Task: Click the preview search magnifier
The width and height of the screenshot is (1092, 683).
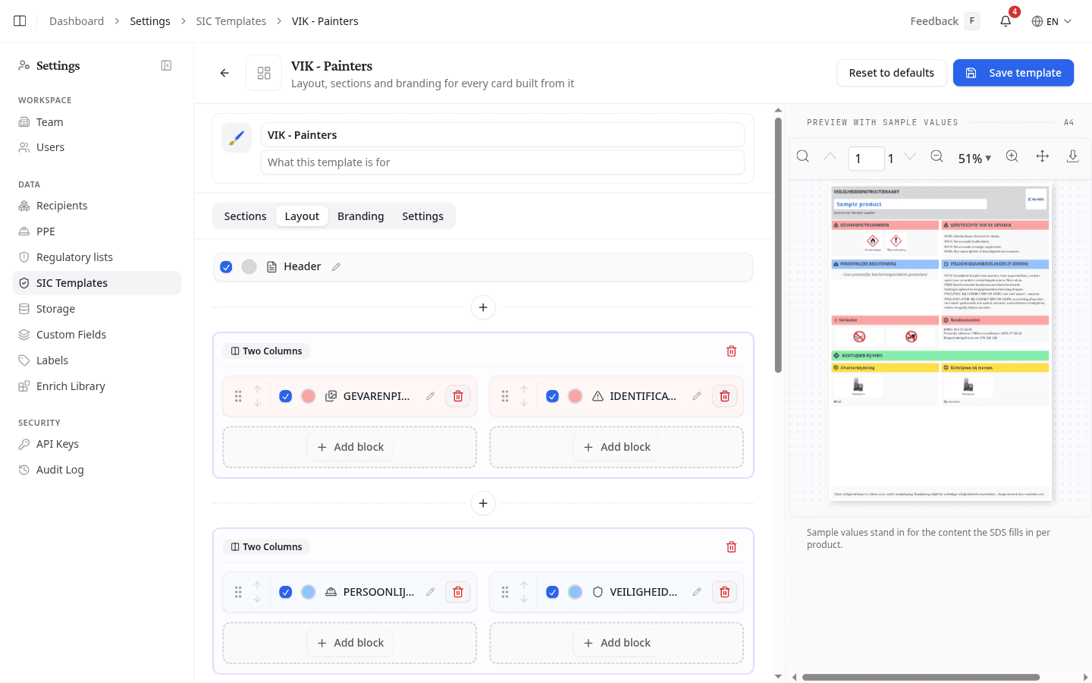Action: click(x=803, y=156)
